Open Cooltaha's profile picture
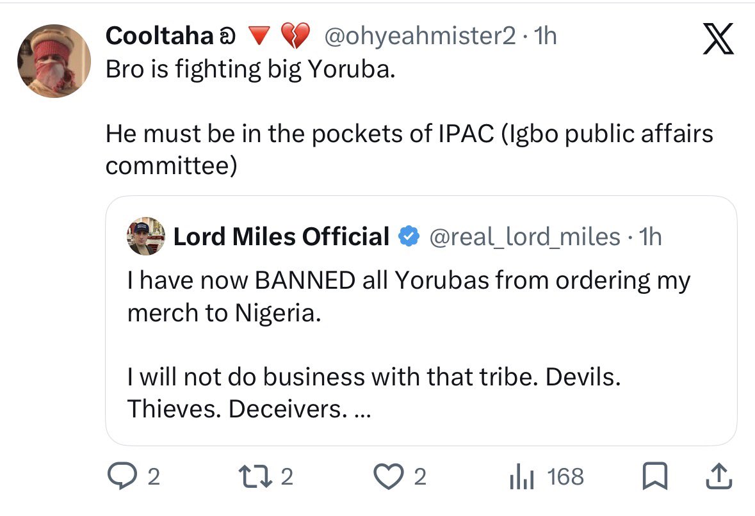This screenshot has height=516, width=755. [x=54, y=61]
